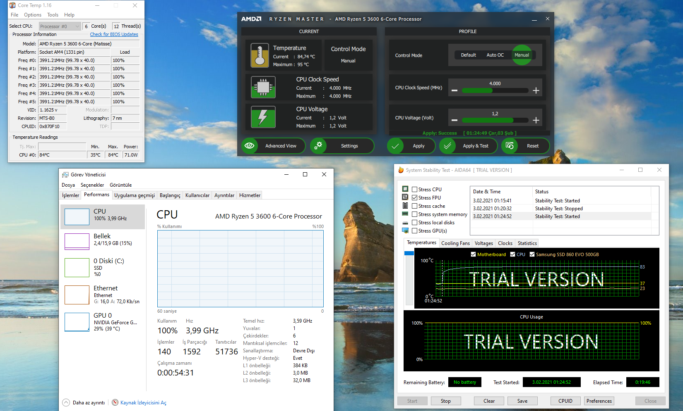The image size is (683, 411).
Task: Open Preferences in AIDA64 stability test
Action: (599, 401)
